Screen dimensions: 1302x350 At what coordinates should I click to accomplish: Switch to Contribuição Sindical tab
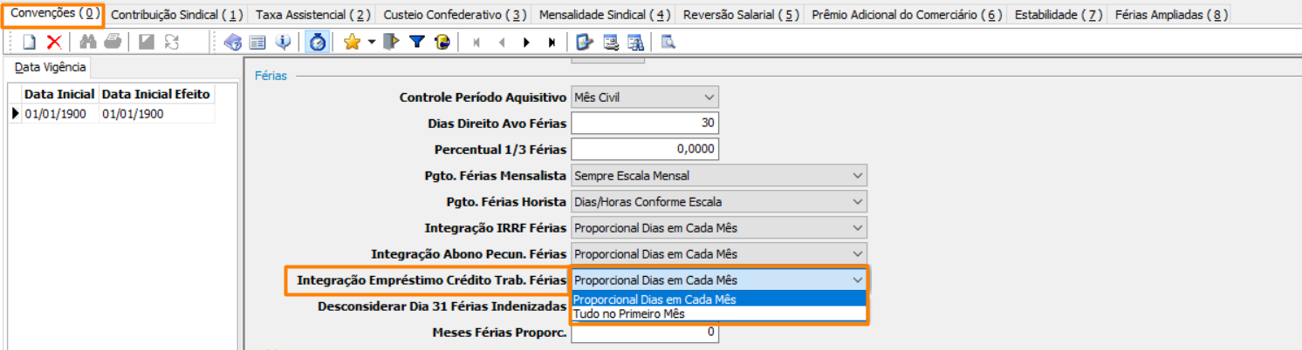click(x=177, y=15)
